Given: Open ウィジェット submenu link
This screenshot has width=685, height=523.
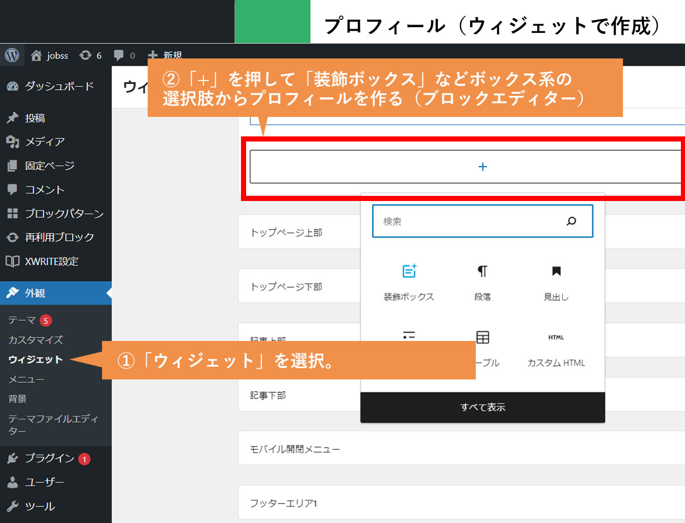Looking at the screenshot, I should point(35,359).
